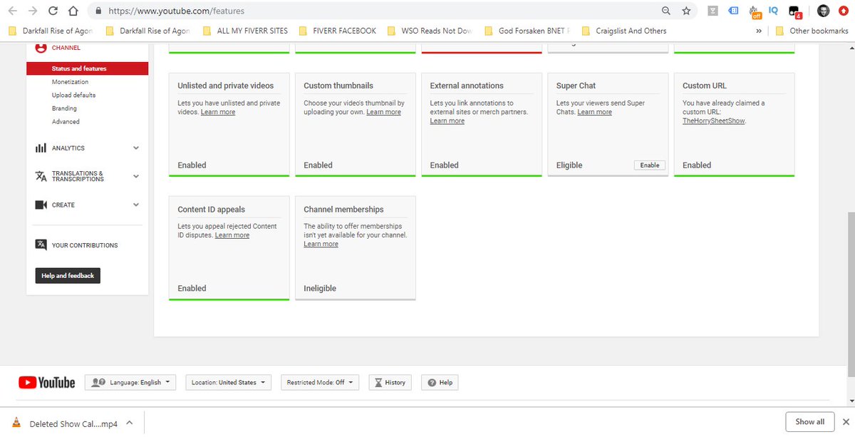Click the browser back arrow
Screen dimensions: 855x437
[x=12, y=11]
